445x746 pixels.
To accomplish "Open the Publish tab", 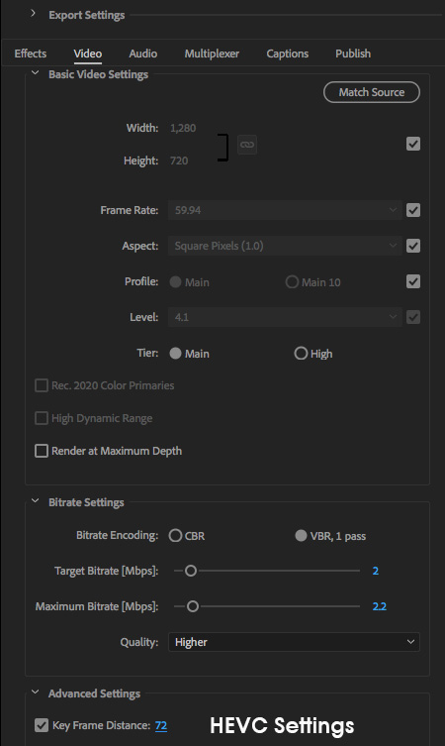I will (x=353, y=53).
